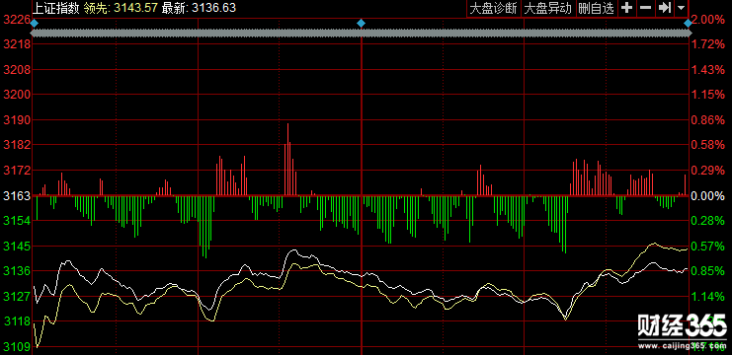Image resolution: width=732 pixels, height=355 pixels.
Task: Select the right blue diamond marker
Action: tap(689, 24)
